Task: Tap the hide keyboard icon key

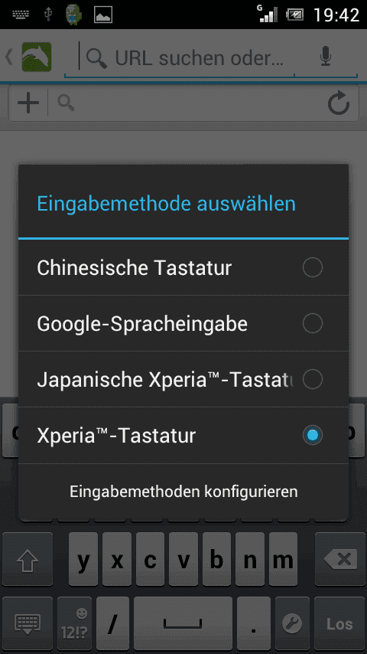Action: click(28, 624)
